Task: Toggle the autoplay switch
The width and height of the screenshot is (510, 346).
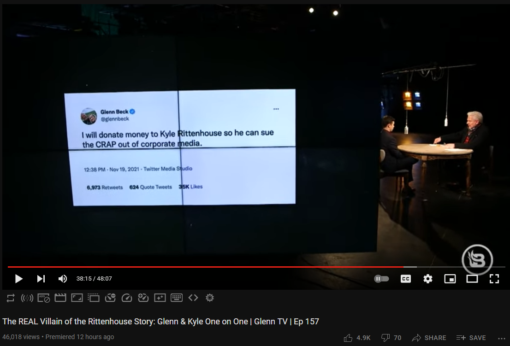Action: point(381,279)
